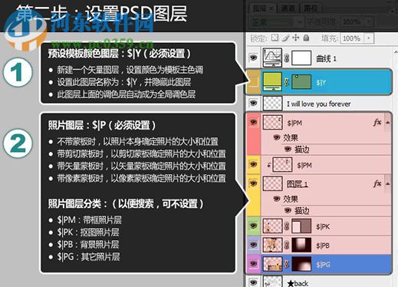Click the 填充 100% input field
Viewport: 398px width, 287px height.
[352, 38]
